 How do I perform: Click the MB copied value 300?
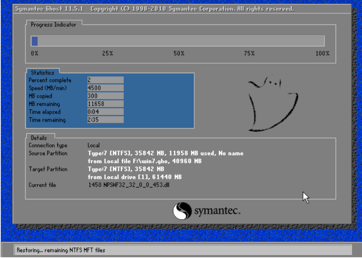[x=105, y=96]
